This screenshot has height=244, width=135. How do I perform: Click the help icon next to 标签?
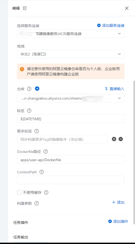[29, 111]
